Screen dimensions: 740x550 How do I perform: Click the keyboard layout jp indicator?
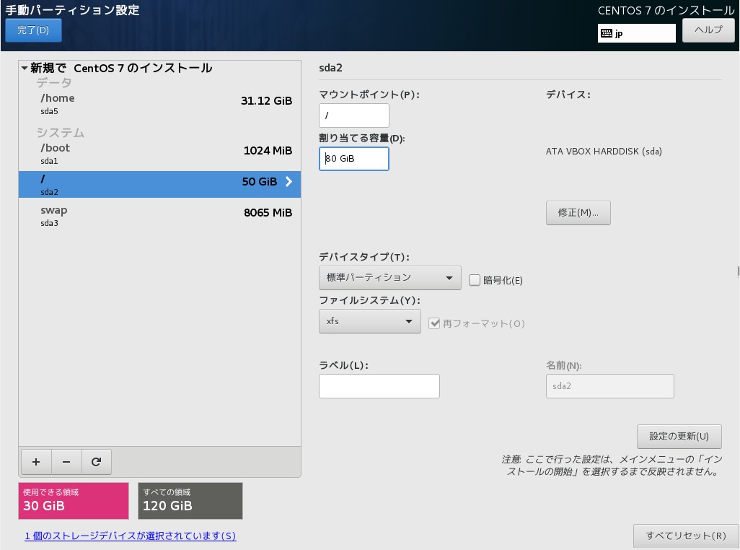click(636, 33)
